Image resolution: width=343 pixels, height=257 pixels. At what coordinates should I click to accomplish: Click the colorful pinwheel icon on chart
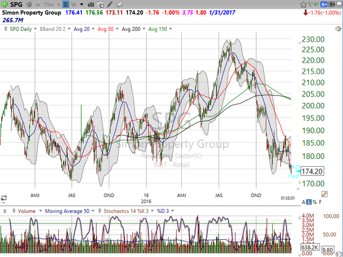tap(338, 29)
